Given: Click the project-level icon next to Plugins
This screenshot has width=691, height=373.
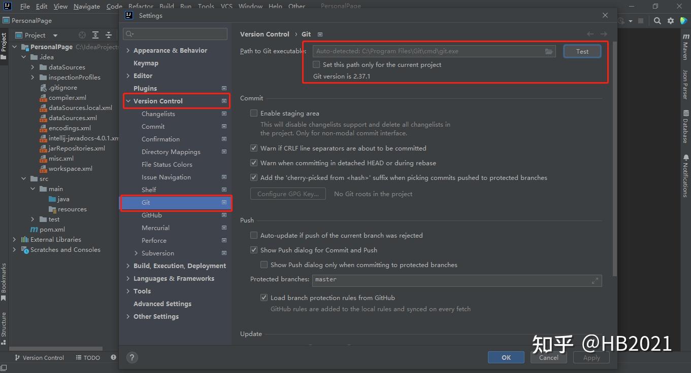Looking at the screenshot, I should (224, 88).
